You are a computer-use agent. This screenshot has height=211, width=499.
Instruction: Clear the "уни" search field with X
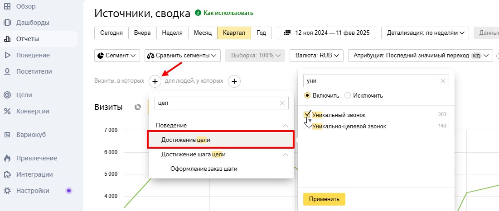tap(443, 81)
